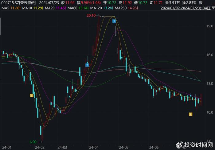This screenshot has width=215, height=150.
Task: Click the 10.0 price axis label
Action: click(x=210, y=112)
